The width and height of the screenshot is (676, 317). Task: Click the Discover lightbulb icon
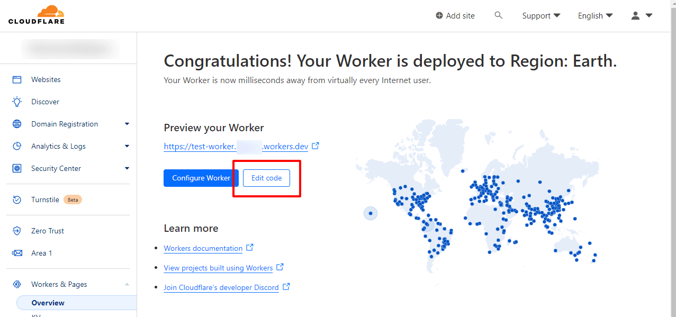(17, 102)
